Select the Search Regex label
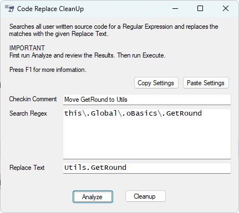 (x=28, y=113)
